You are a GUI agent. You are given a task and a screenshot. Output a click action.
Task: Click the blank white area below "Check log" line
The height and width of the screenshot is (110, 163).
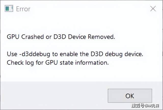point(81,74)
